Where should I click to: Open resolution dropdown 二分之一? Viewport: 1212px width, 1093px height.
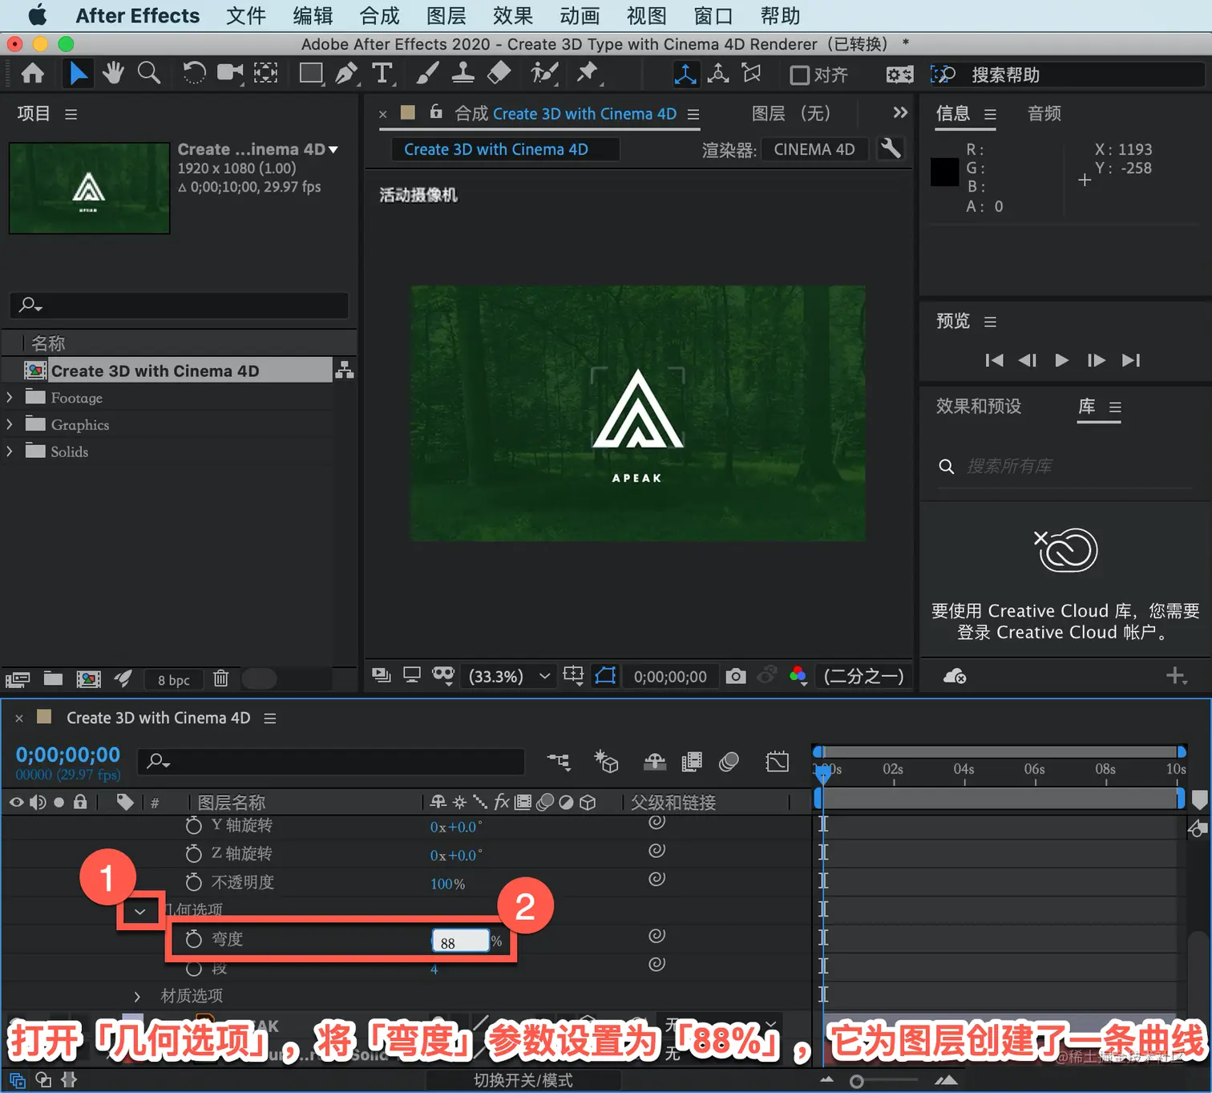(863, 676)
